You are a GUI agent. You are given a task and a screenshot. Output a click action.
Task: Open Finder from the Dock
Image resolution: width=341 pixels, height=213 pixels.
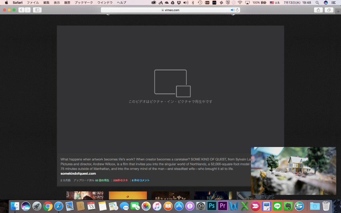pyautogui.click(x=15, y=206)
